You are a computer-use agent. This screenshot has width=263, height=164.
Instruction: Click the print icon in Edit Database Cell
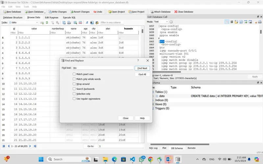[260, 22]
